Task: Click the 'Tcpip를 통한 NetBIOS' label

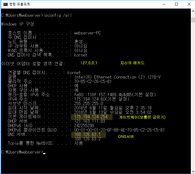Action: pos(30,143)
